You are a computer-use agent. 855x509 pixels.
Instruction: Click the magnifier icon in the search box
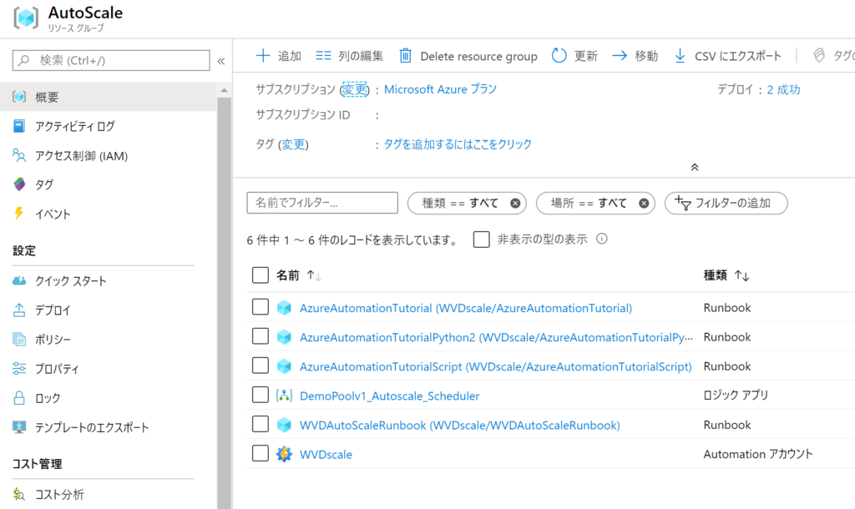(24, 60)
